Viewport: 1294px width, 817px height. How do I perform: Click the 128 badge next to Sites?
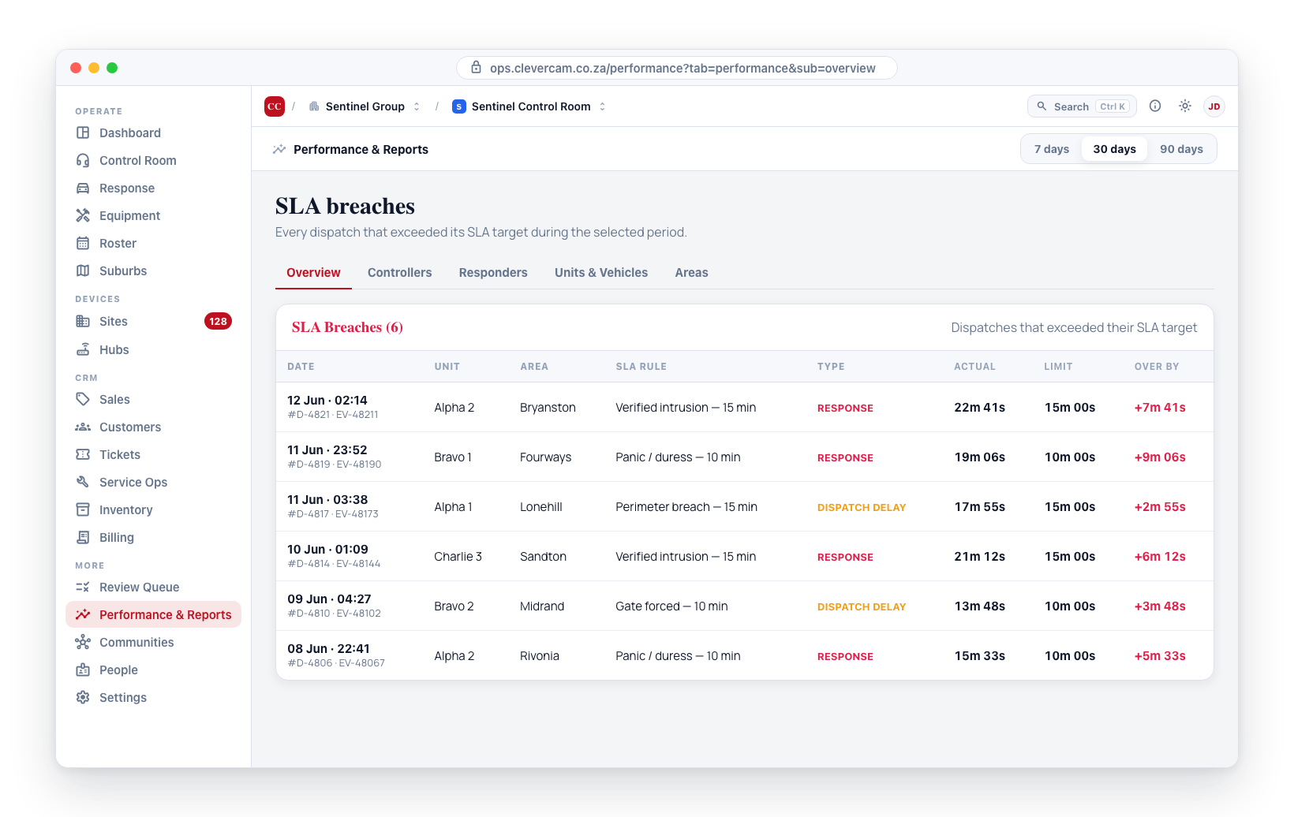click(218, 321)
